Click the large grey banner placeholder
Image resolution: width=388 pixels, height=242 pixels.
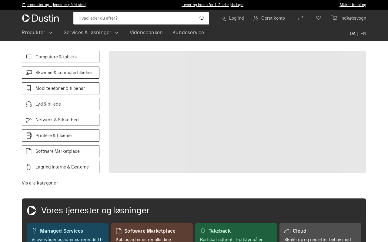238,112
